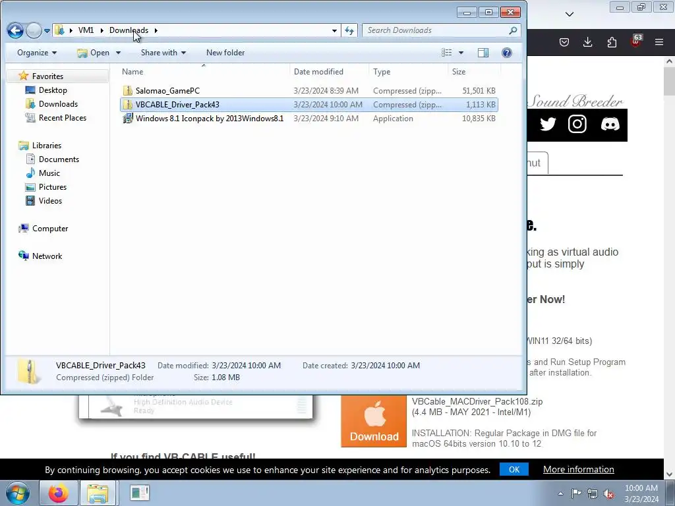The image size is (675, 506).
Task: Change your view icon in toolbar
Action: tap(447, 53)
